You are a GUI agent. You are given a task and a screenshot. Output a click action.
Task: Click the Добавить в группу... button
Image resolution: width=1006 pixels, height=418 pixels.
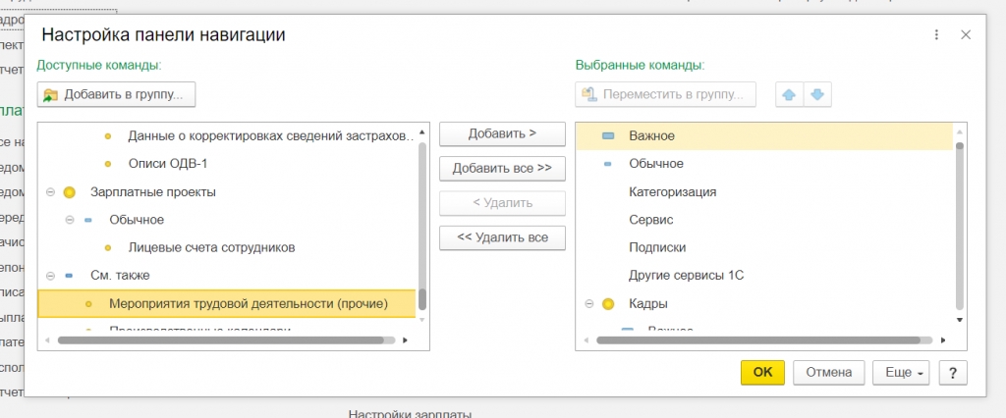click(x=117, y=95)
